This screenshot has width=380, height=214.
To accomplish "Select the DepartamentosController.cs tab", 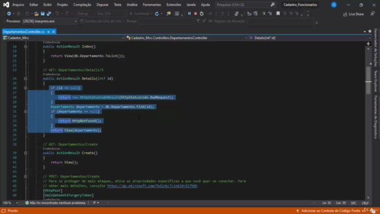I will point(24,32).
